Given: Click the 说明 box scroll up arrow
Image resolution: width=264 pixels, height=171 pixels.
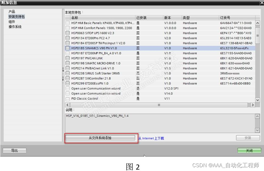Looking at the screenshot, I should [x=257, y=116].
